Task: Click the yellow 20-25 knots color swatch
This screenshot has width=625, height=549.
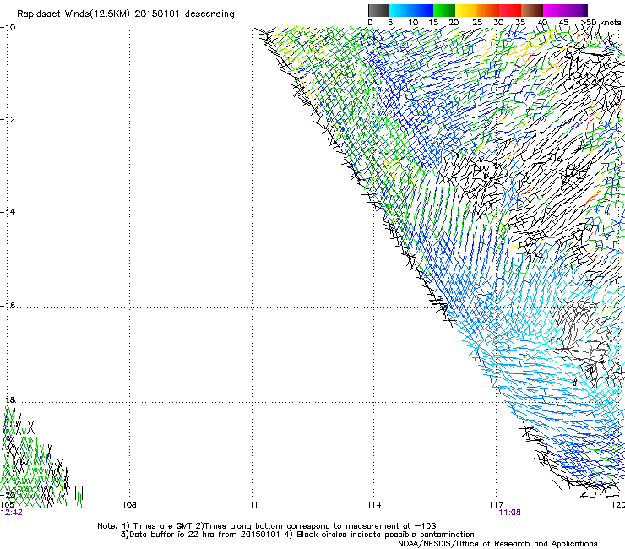Action: 466,10
